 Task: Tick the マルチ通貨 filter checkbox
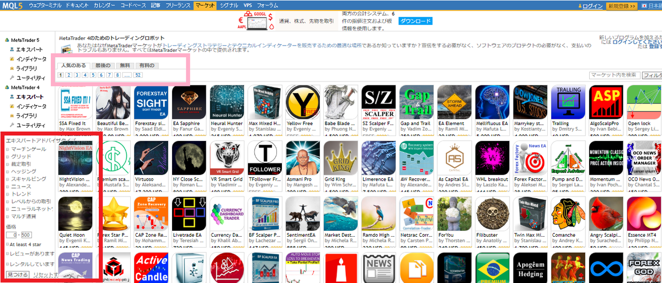[7, 216]
